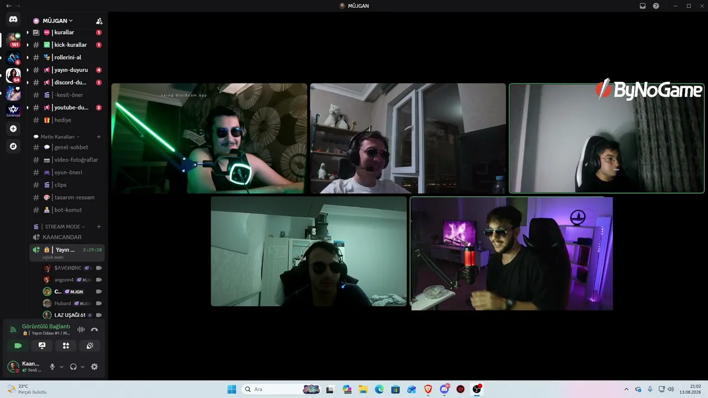Collapse the Metin Kanalları category

pos(57,137)
